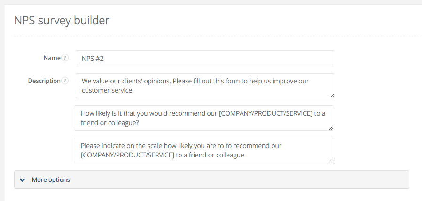Click the Description field label
The height and width of the screenshot is (201, 422).
click(x=44, y=81)
